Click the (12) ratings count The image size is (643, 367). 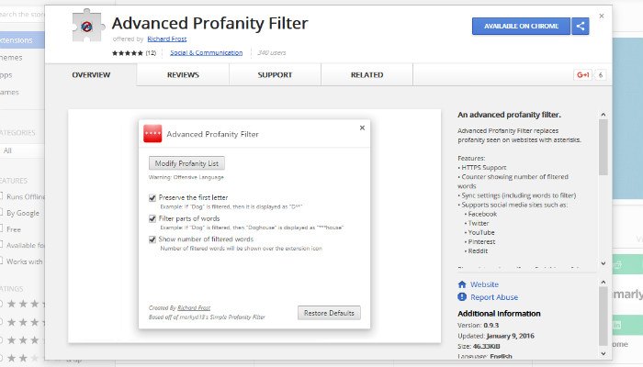[x=151, y=53]
